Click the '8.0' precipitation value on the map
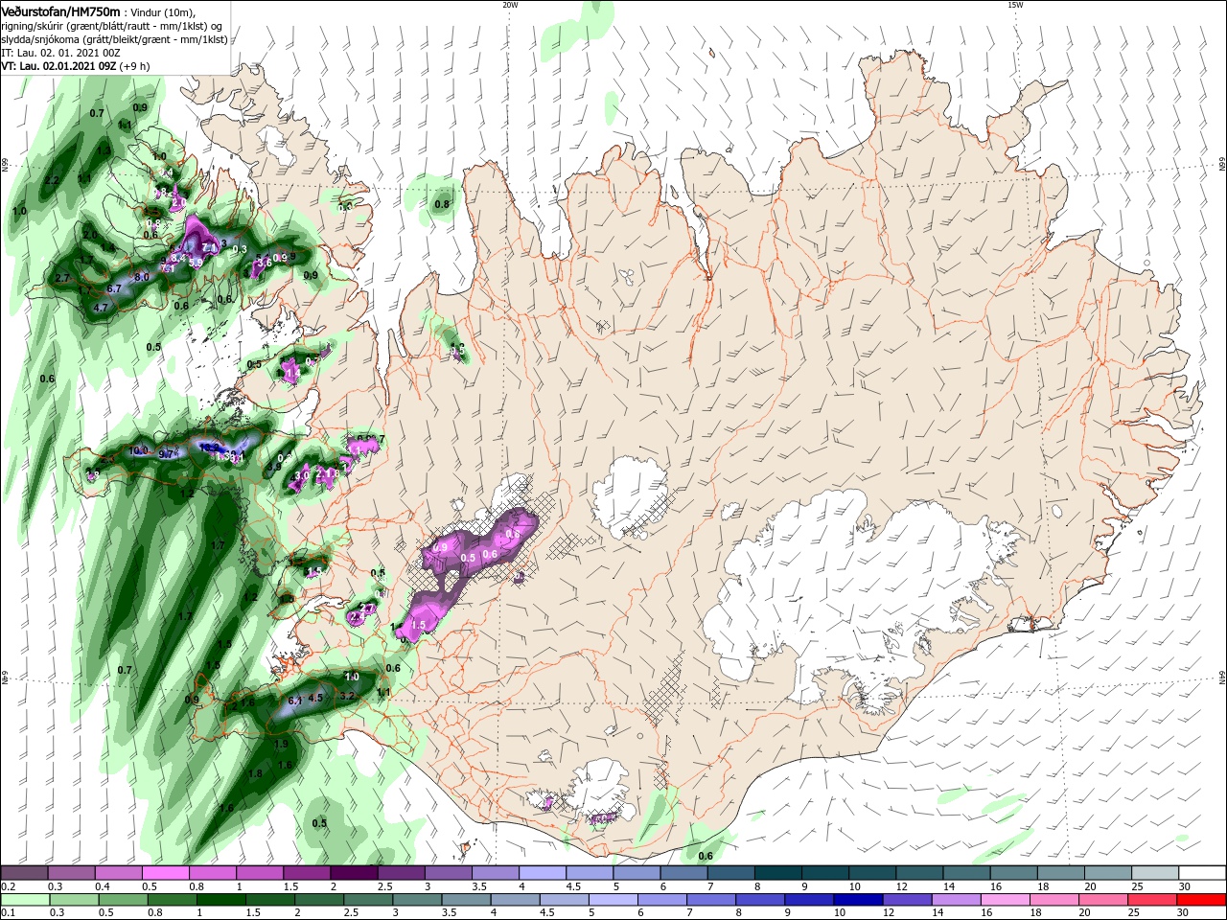 click(x=142, y=276)
